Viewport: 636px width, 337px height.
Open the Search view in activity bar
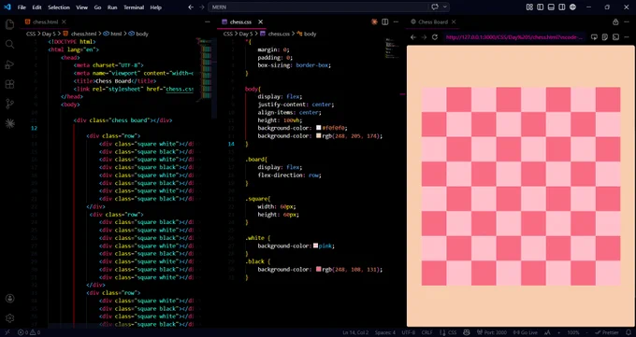[x=9, y=45]
